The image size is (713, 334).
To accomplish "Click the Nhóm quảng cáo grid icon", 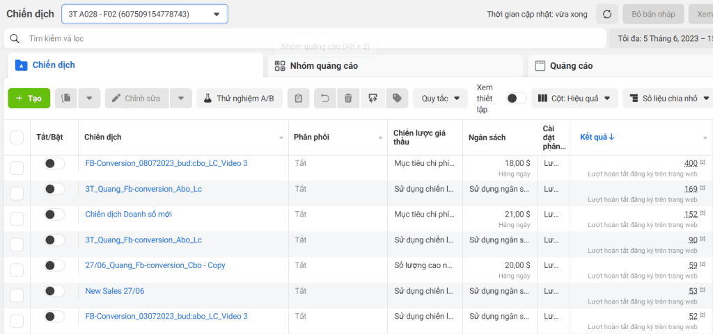I will (x=280, y=66).
